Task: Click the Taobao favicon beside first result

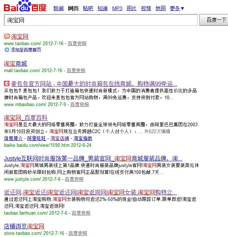Action: tap(7, 36)
